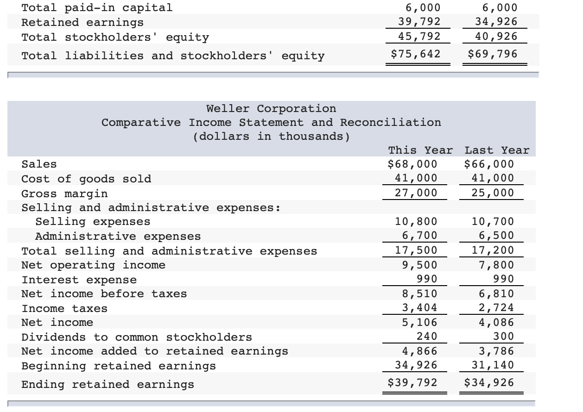Screen dimensions: 583x412
Task: Click the 31,140 beginning retained earnings value
Action: [x=493, y=365]
